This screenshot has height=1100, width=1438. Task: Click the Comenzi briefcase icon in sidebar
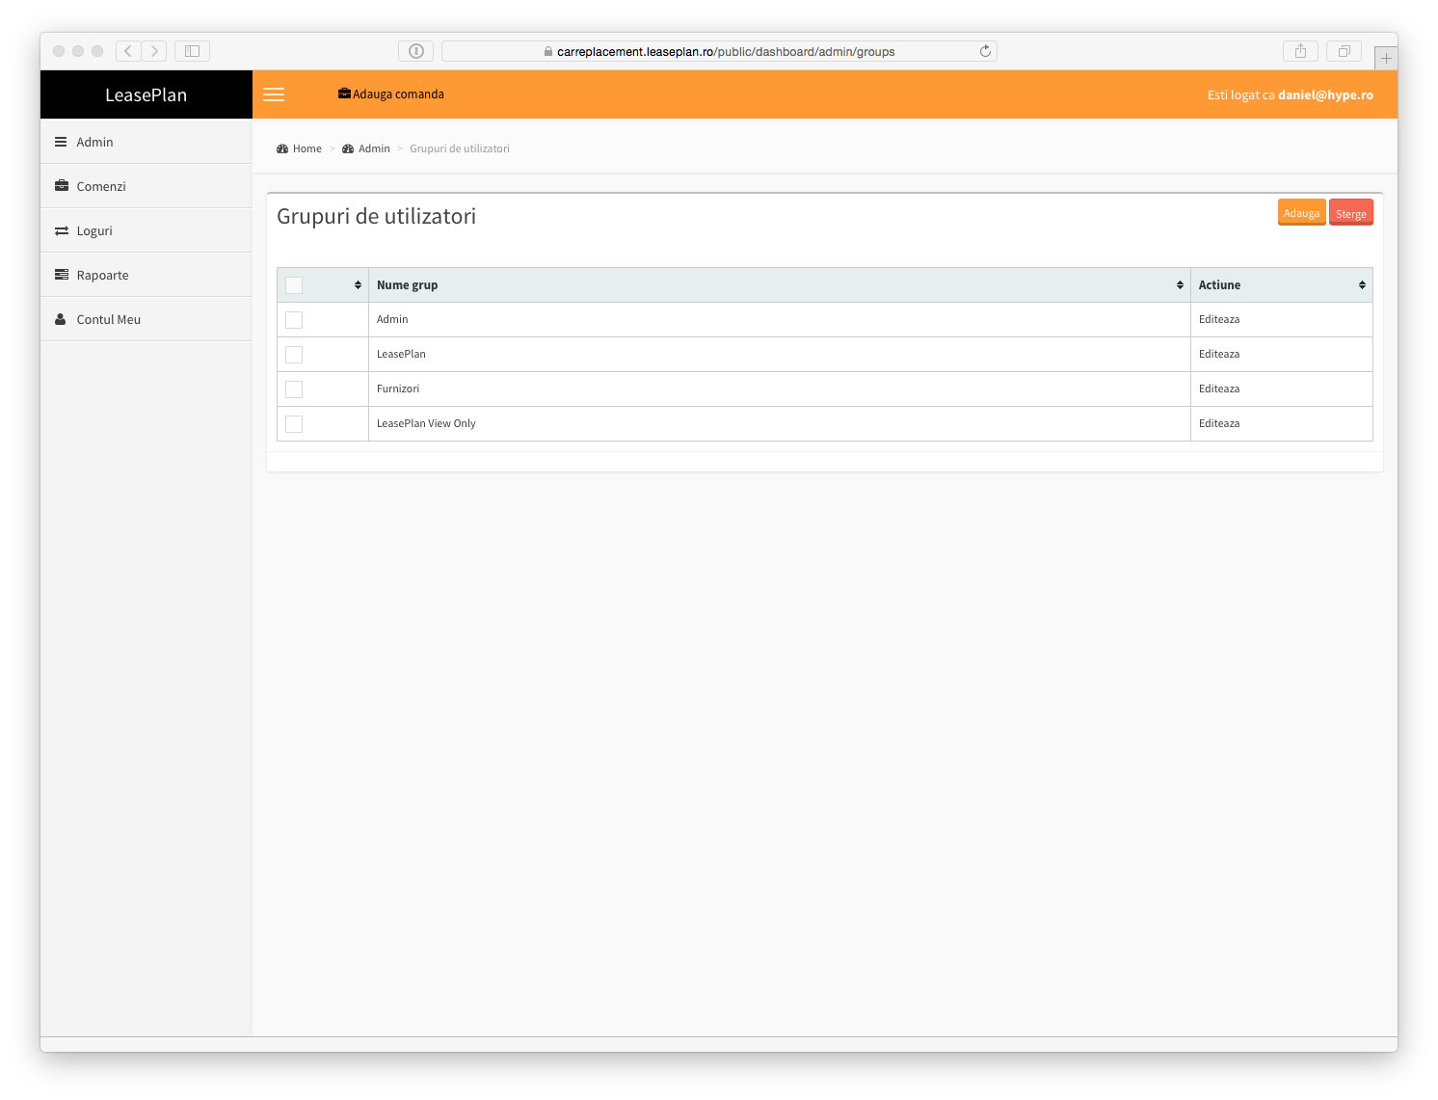[x=62, y=186]
